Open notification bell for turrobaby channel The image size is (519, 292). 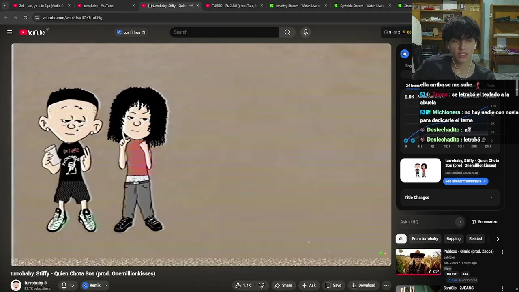pos(64,286)
